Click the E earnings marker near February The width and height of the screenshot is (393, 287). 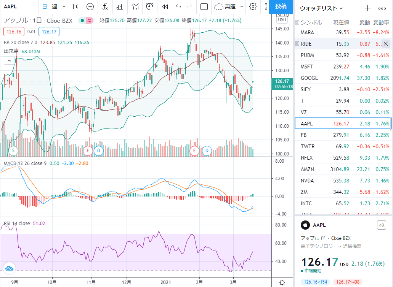point(194,151)
